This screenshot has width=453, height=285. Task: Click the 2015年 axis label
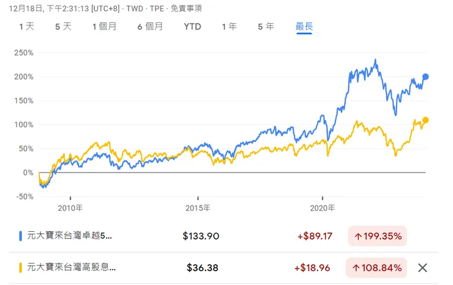[x=198, y=207]
